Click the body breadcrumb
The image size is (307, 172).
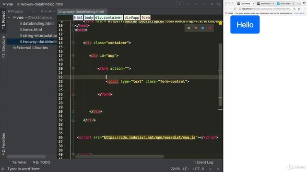click(89, 18)
